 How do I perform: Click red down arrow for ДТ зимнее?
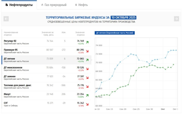[x=87, y=78]
